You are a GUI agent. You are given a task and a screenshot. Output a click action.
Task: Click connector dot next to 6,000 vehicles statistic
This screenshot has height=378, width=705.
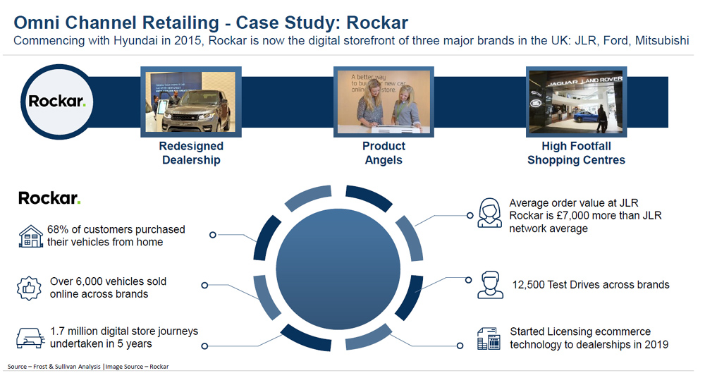point(204,286)
